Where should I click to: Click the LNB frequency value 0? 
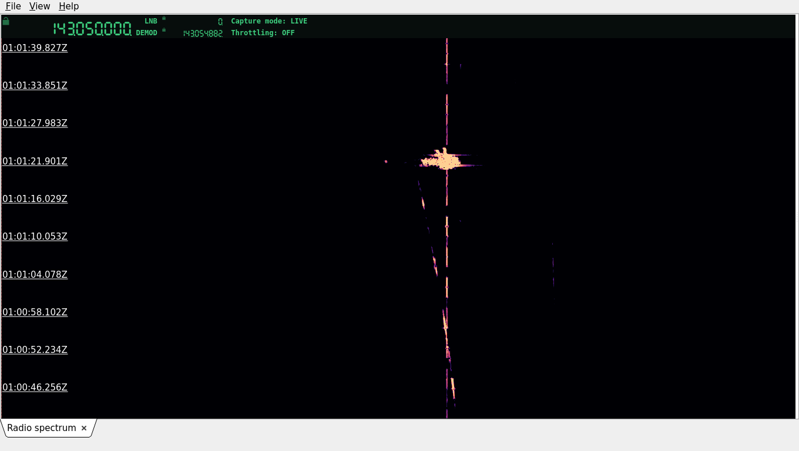(220, 21)
